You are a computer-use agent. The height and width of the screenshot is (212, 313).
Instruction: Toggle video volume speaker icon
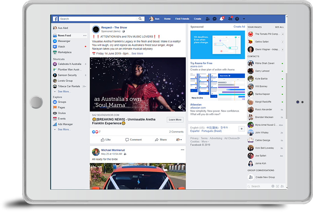(x=180, y=107)
